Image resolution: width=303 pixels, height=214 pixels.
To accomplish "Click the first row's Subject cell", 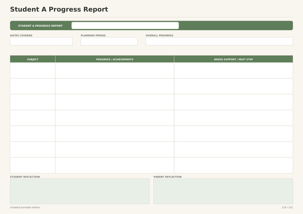I will [33, 70].
